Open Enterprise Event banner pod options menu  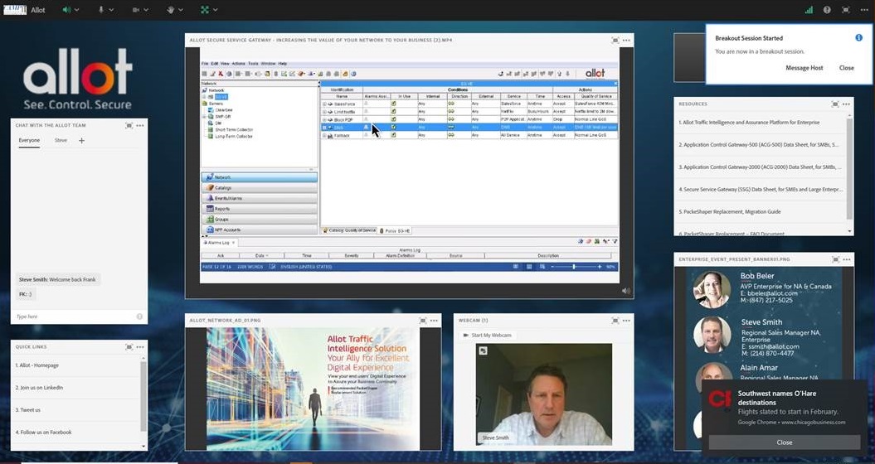tap(846, 259)
